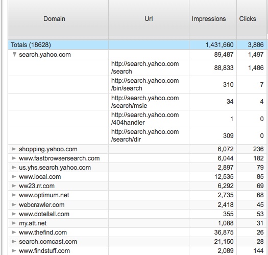Select the www.local.com domain name
Viewport: 268px width, 255px height.
(40, 177)
